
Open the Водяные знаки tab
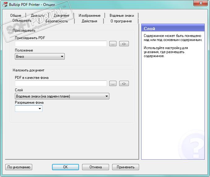coord(122,16)
